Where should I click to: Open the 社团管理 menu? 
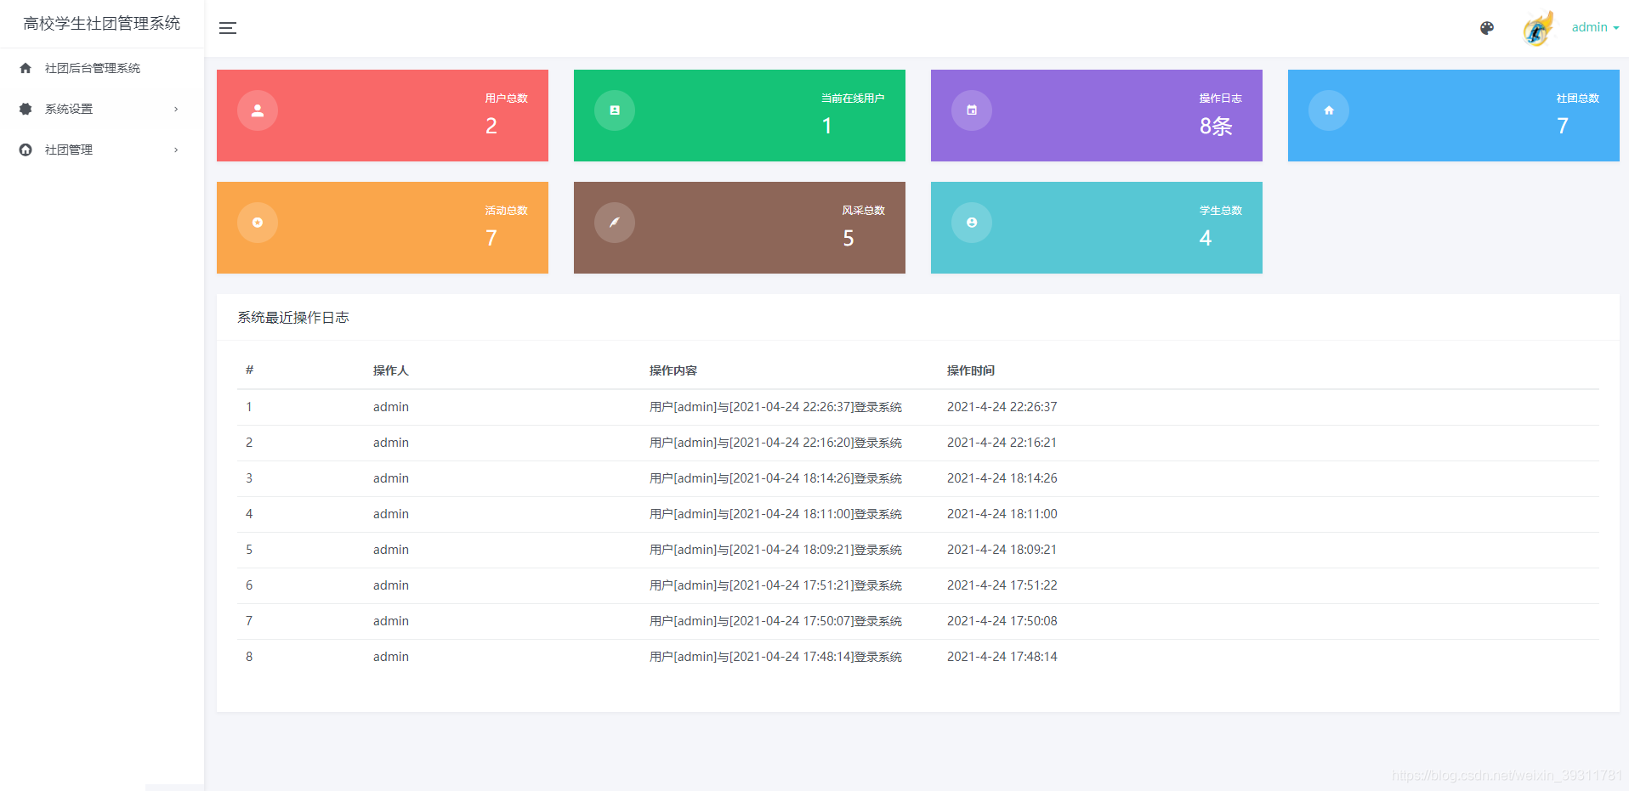pyautogui.click(x=102, y=150)
